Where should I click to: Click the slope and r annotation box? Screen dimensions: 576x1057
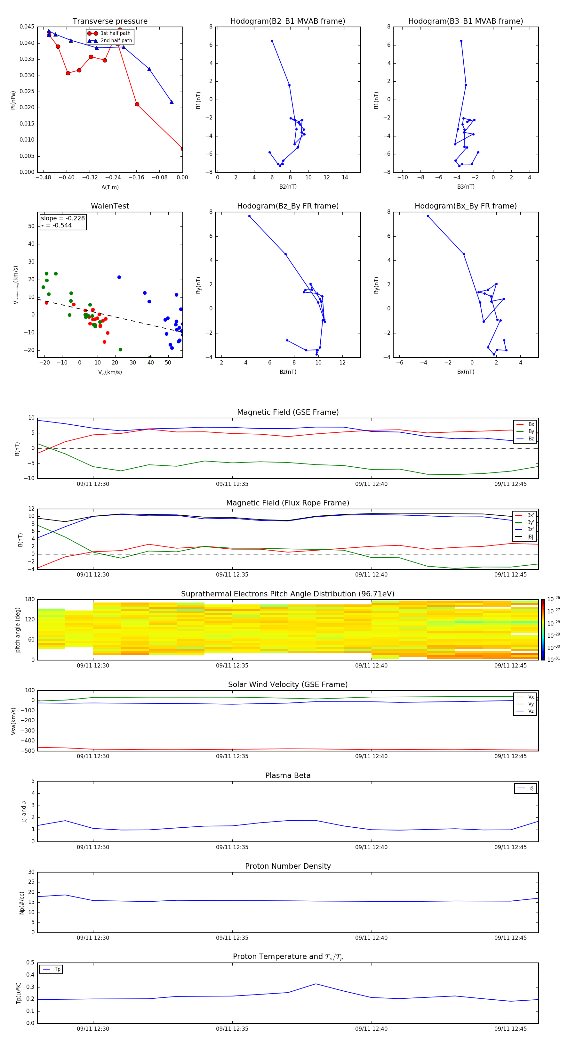(63, 222)
